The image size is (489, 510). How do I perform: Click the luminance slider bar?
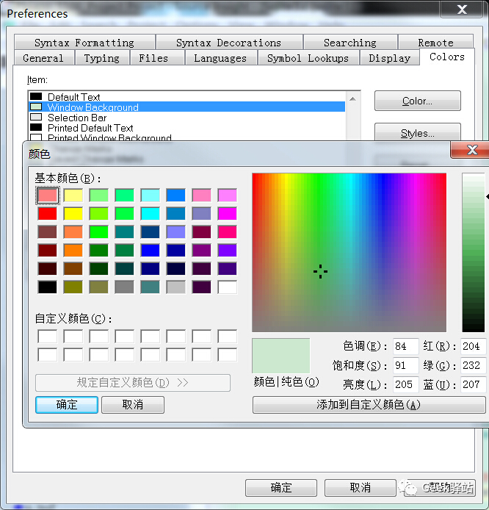click(473, 252)
